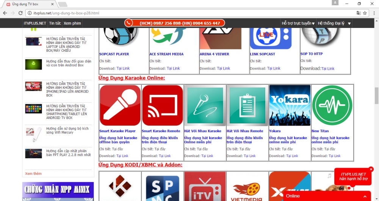Screen dimensions: 379x201
Task: Click Tại đây details for Smart Karaoke Remote
Action: pyautogui.click(x=160, y=149)
